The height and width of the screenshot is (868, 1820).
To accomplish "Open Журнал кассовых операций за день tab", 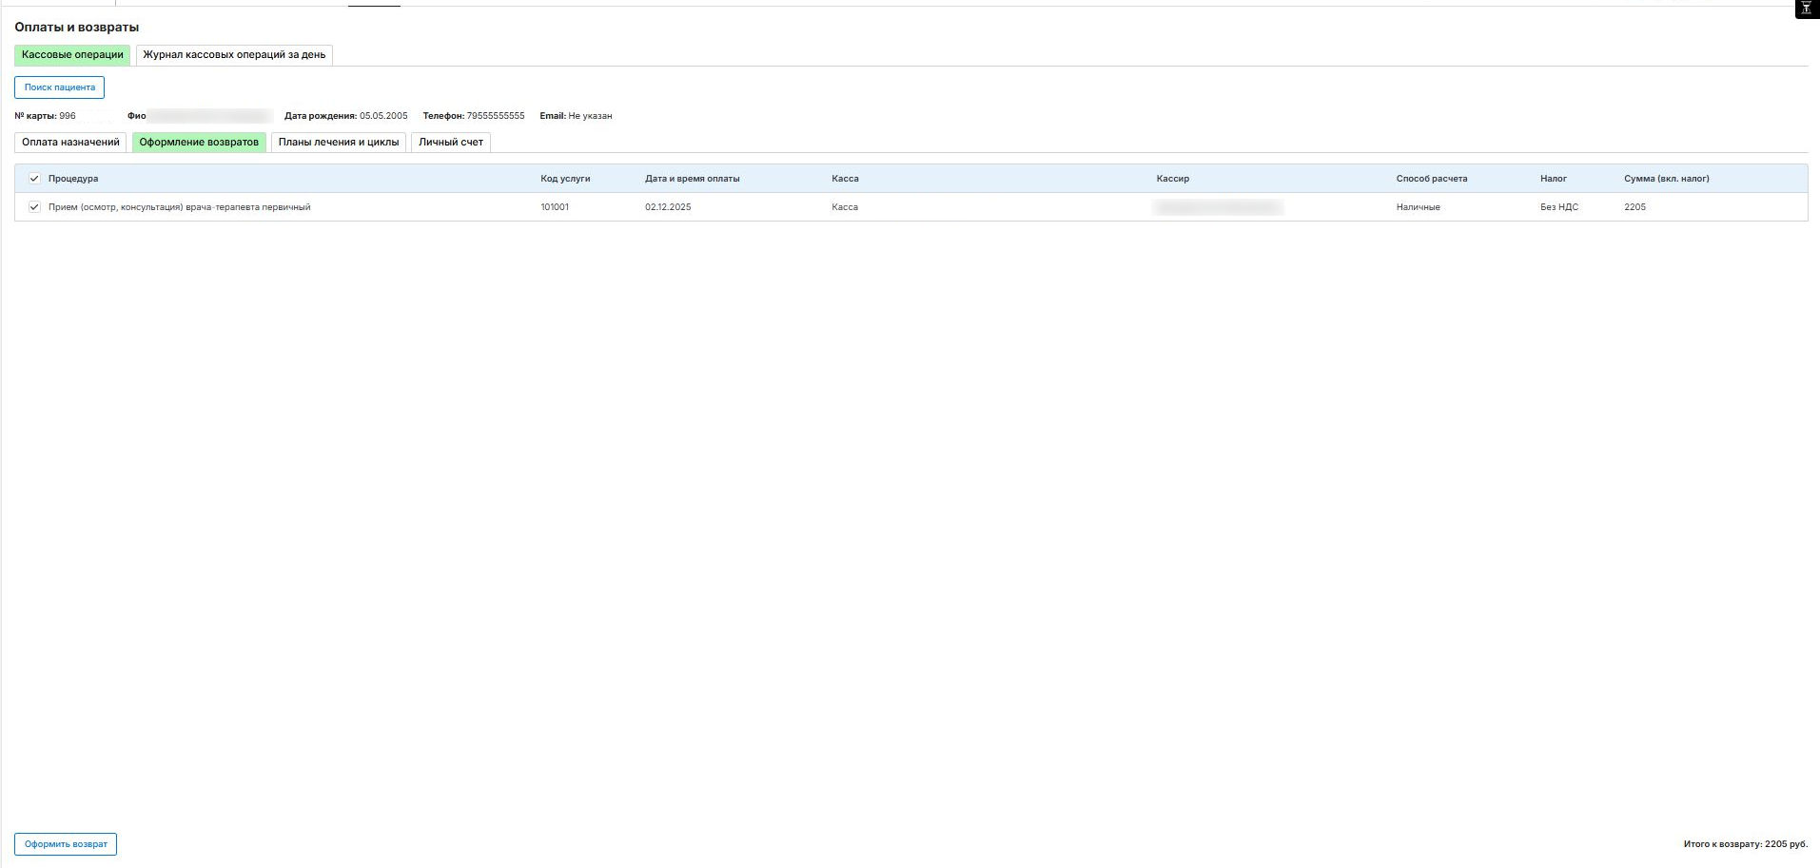I will [x=234, y=55].
